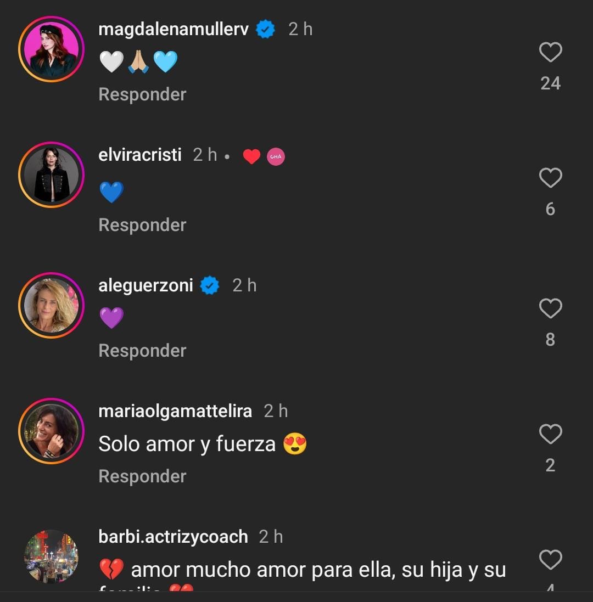Like mariaolgamattelira's comment

(x=550, y=435)
